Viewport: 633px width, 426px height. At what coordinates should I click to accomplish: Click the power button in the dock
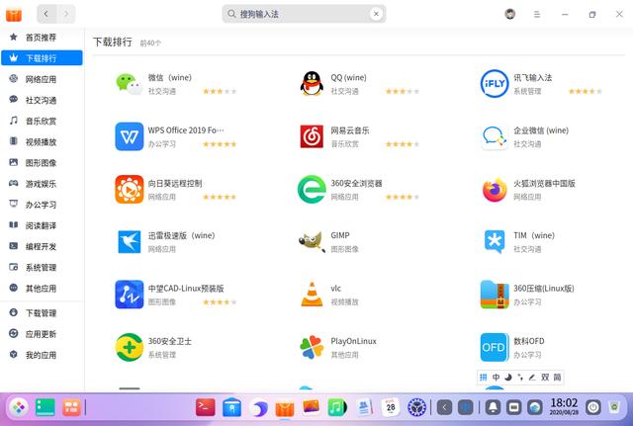click(593, 407)
